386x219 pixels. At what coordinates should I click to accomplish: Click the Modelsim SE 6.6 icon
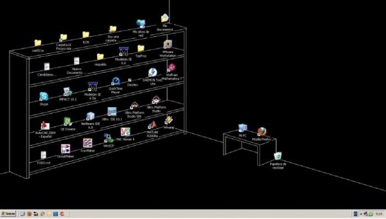tap(124, 52)
